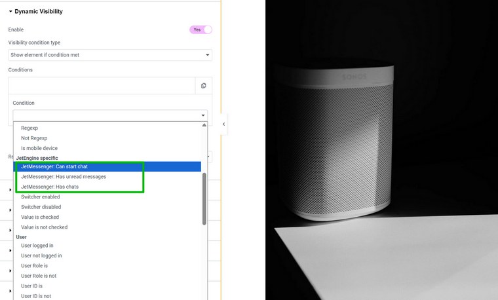This screenshot has width=498, height=300.
Task: Choose User Role is option
Action: pos(107,266)
